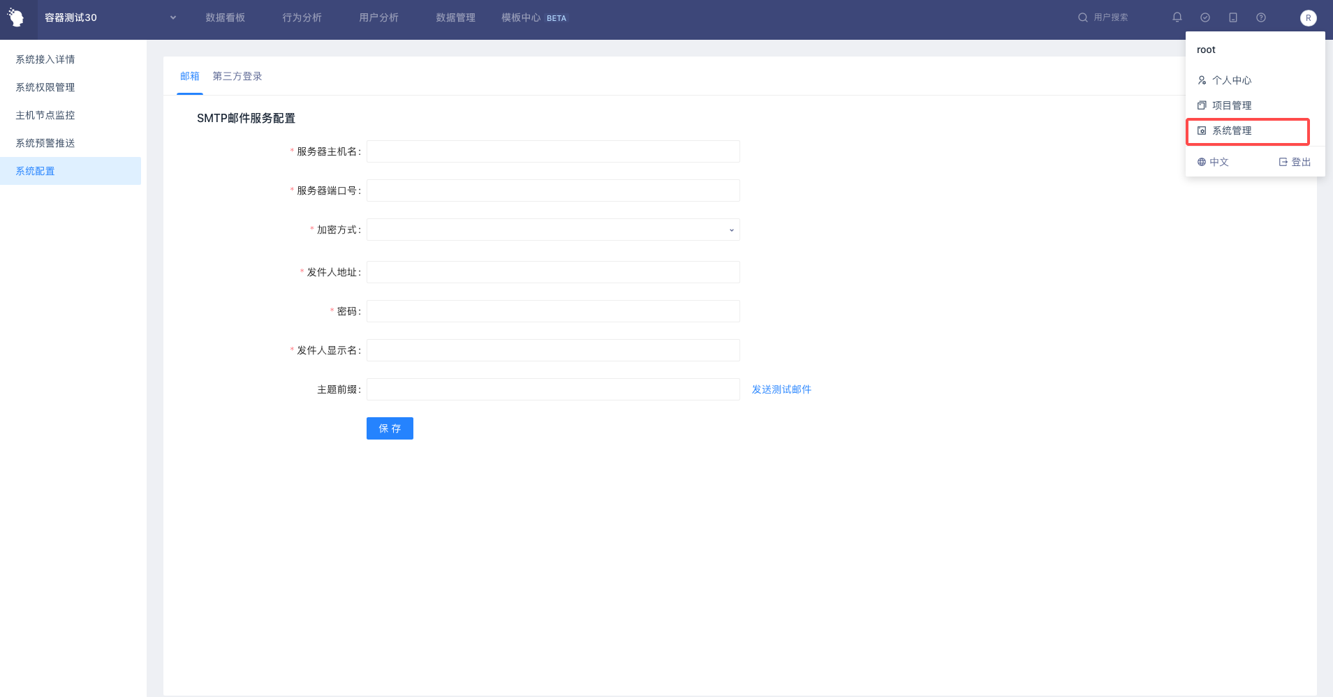Expand the 容器测试30 project dropdown arrow
1333x697 pixels.
pyautogui.click(x=173, y=17)
